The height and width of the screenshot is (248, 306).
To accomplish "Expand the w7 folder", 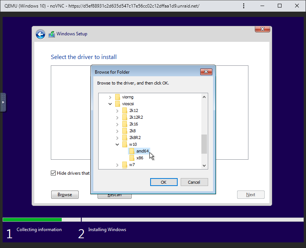I will [117, 165].
